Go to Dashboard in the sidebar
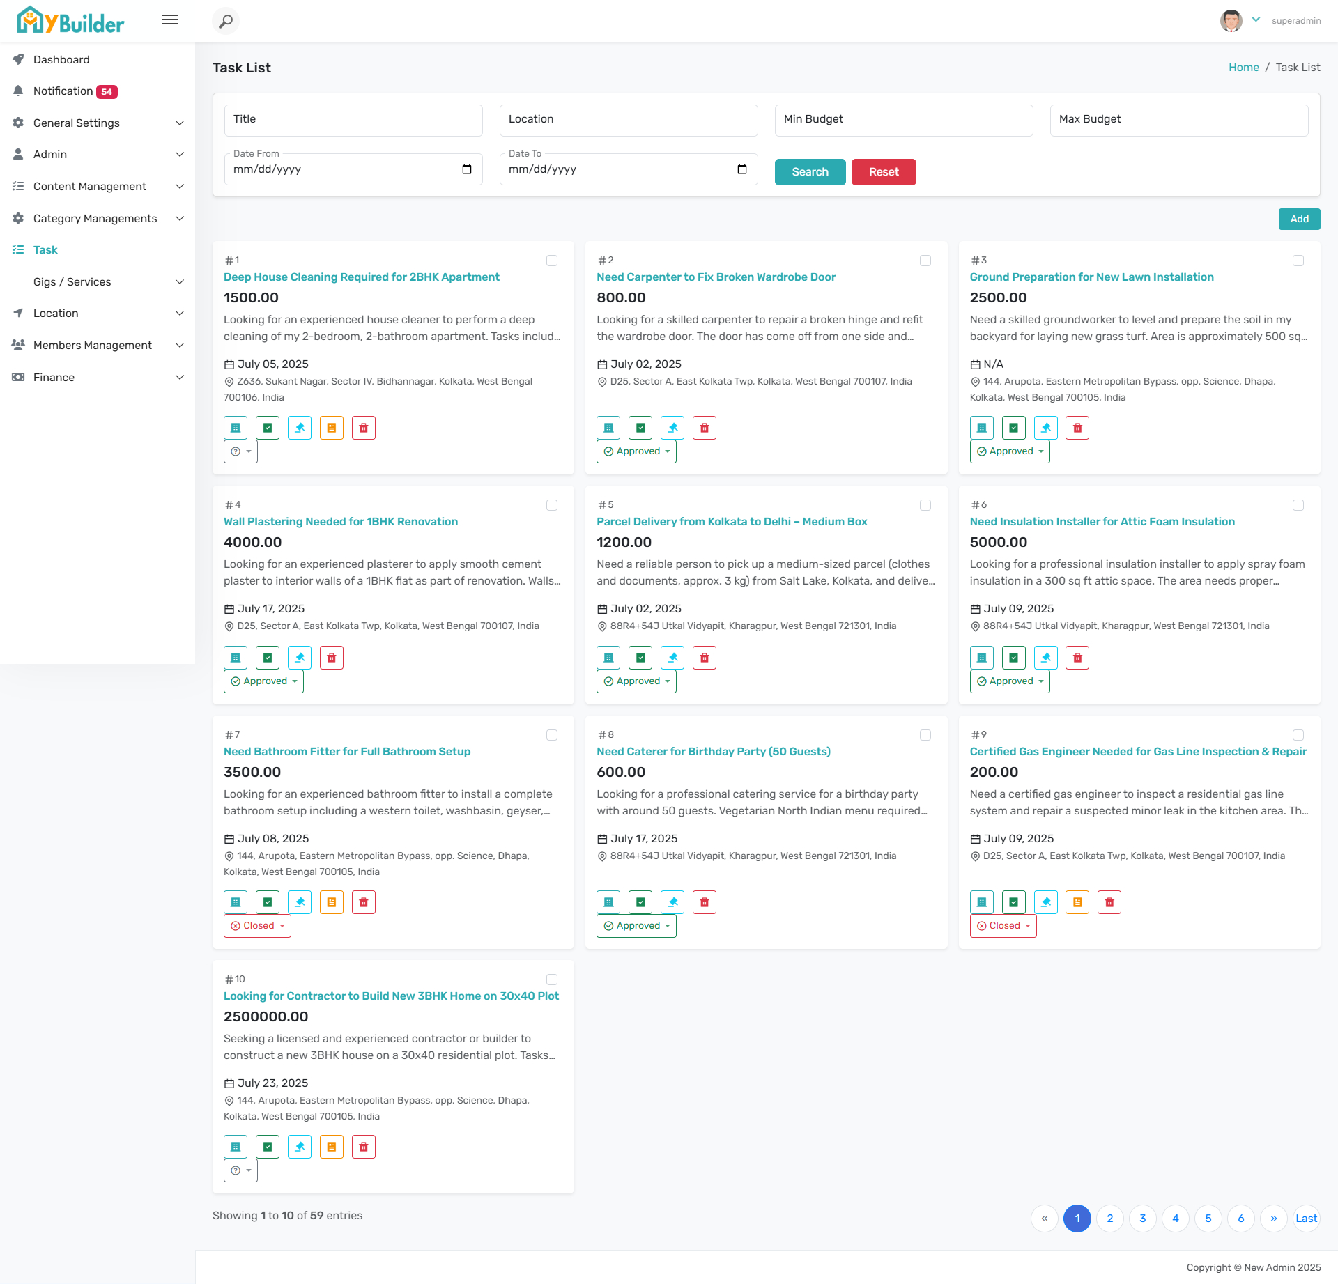The height and width of the screenshot is (1284, 1338). coord(61,60)
